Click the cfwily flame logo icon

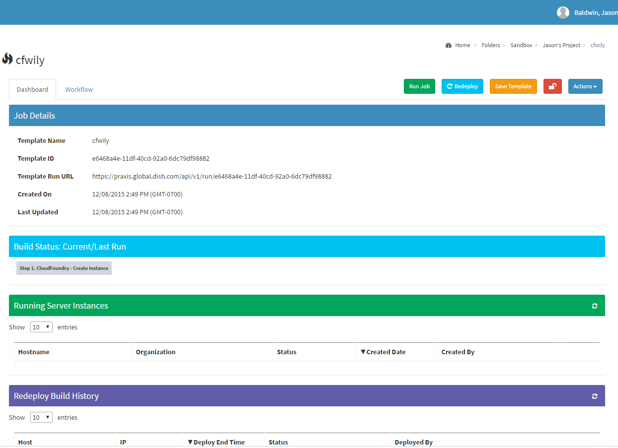7,59
